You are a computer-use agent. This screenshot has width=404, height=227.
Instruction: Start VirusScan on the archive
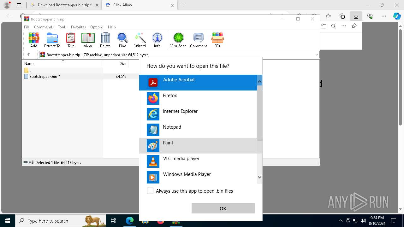[x=178, y=40]
